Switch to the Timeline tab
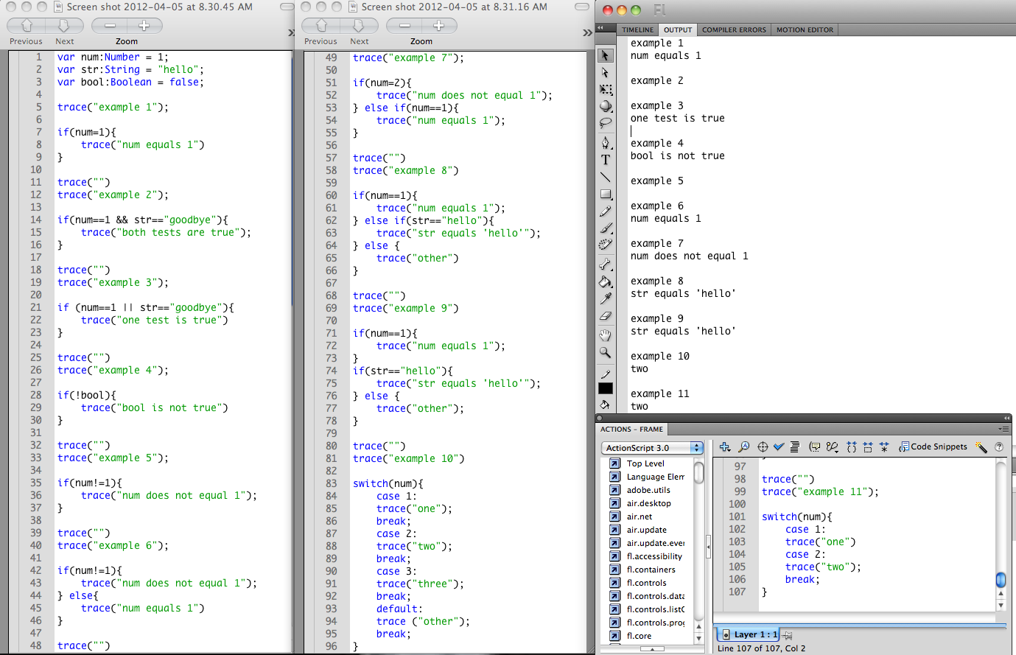The image size is (1016, 655). pyautogui.click(x=637, y=29)
